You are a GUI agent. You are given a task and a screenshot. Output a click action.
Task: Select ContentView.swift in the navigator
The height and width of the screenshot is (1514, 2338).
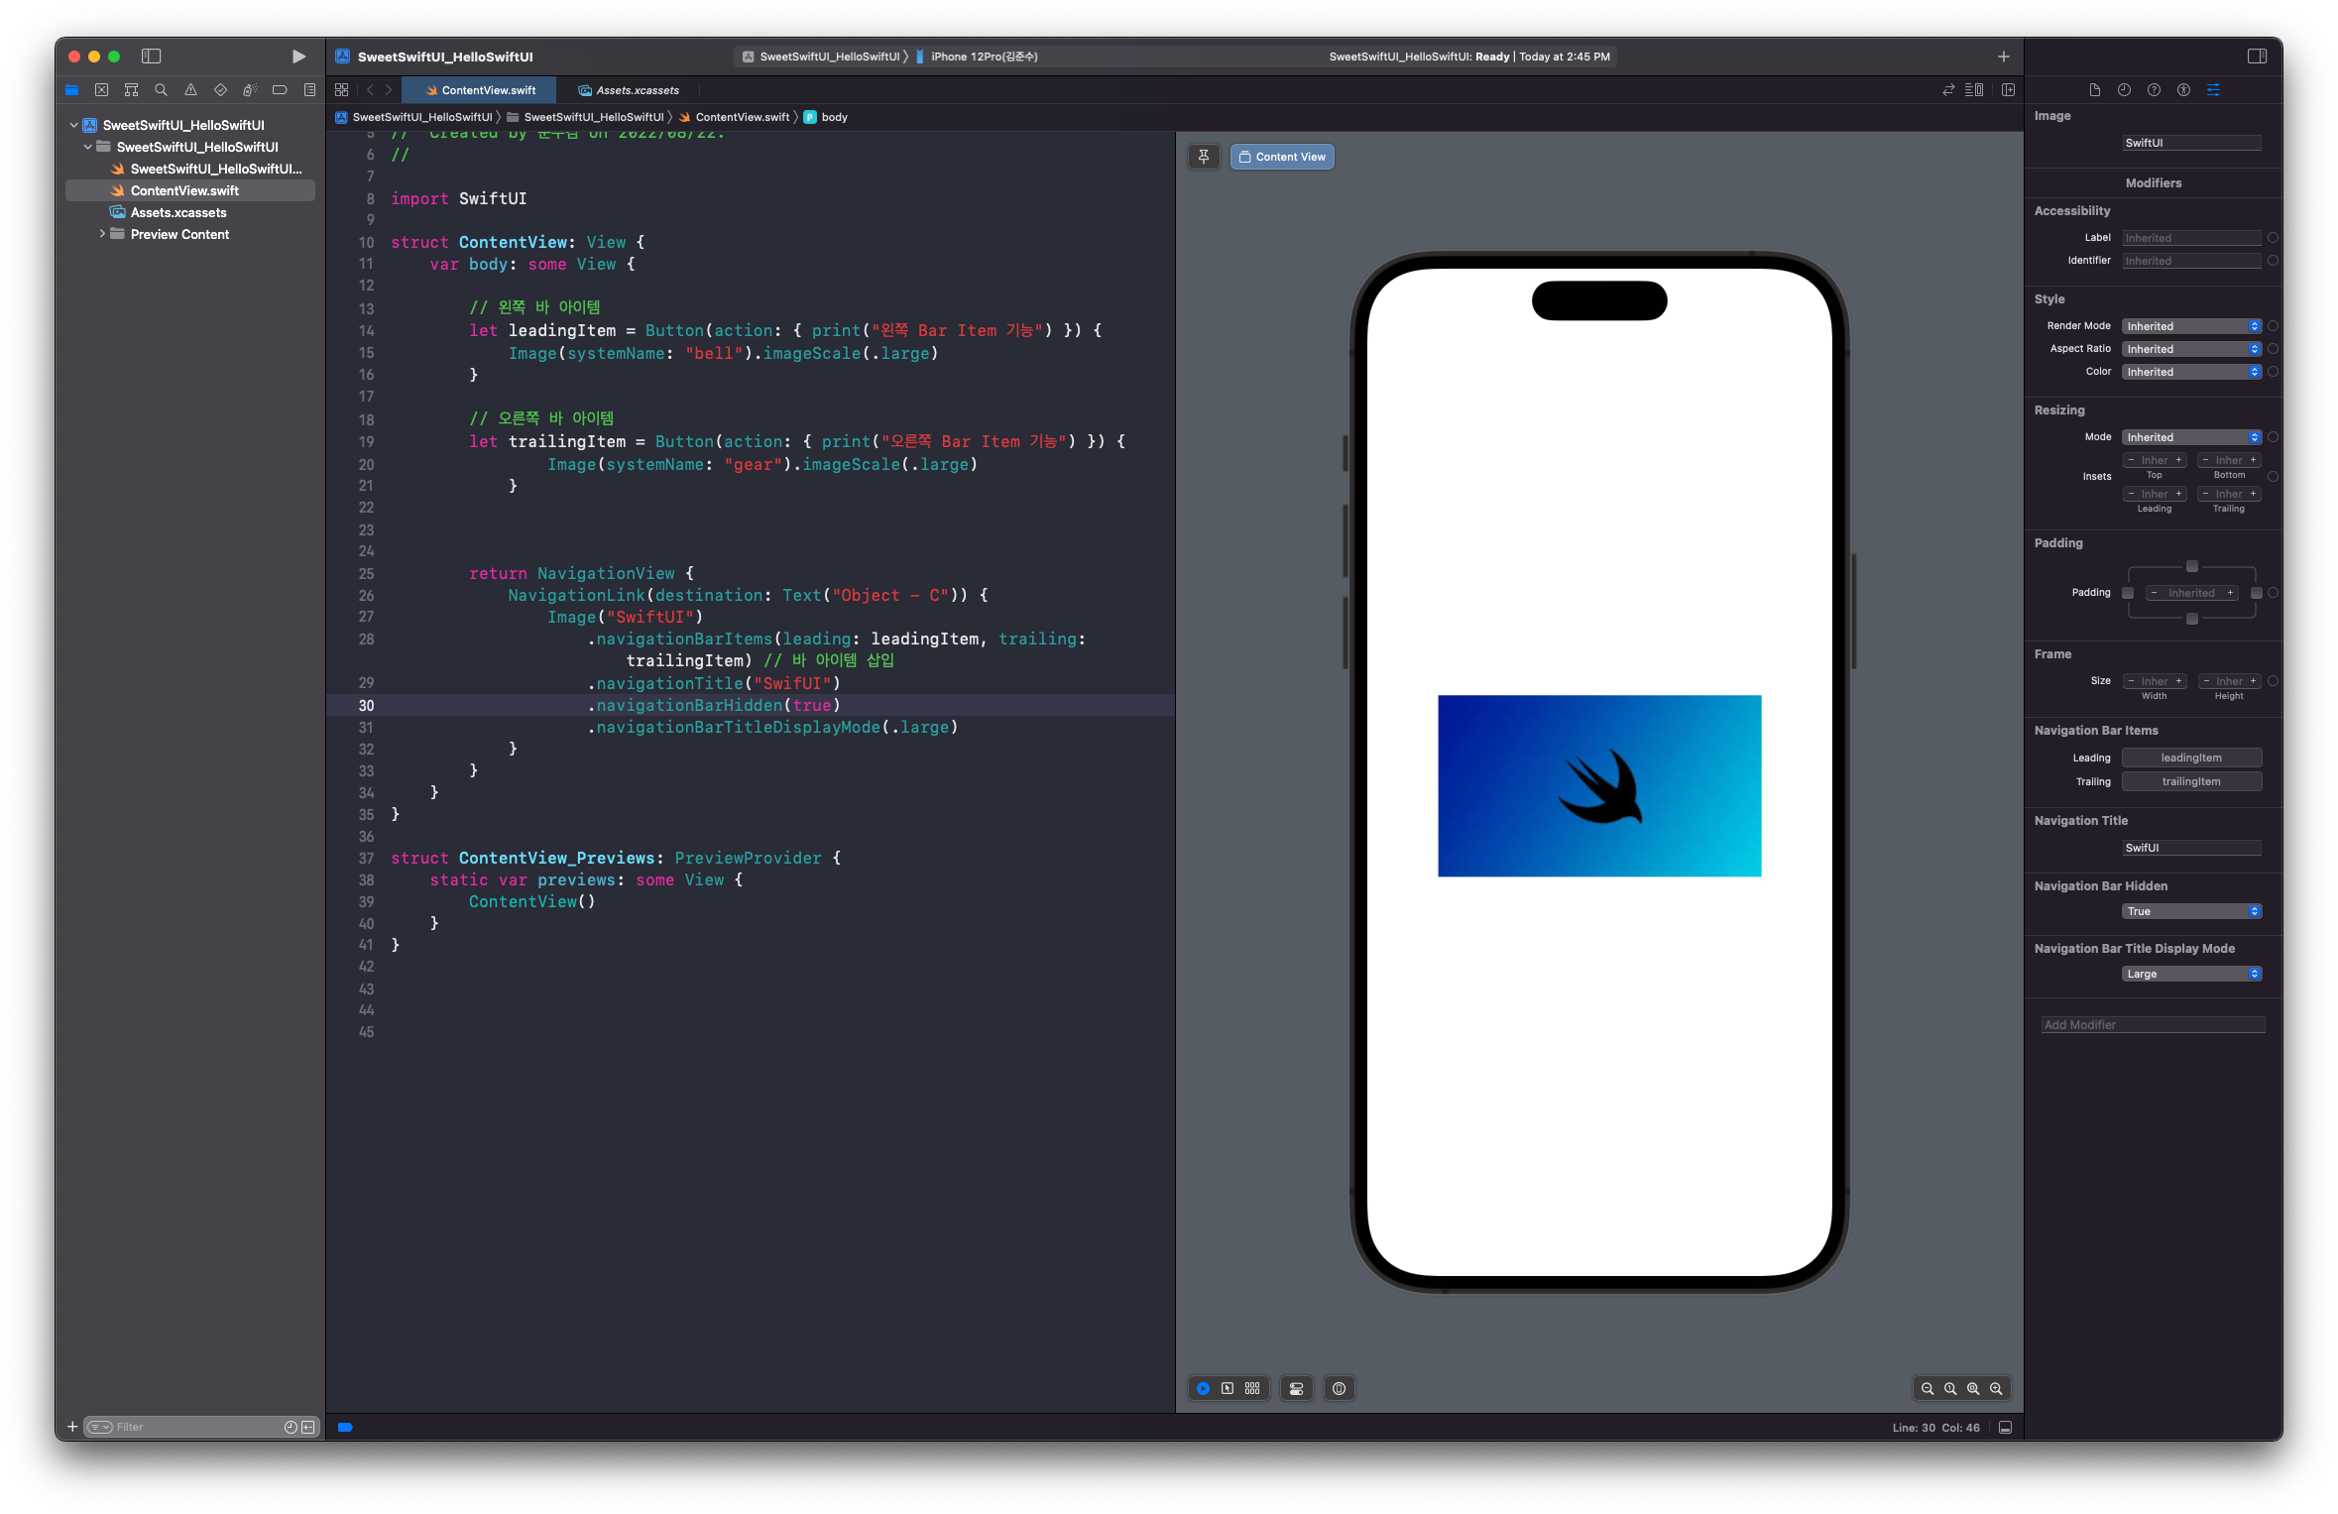pos(184,190)
